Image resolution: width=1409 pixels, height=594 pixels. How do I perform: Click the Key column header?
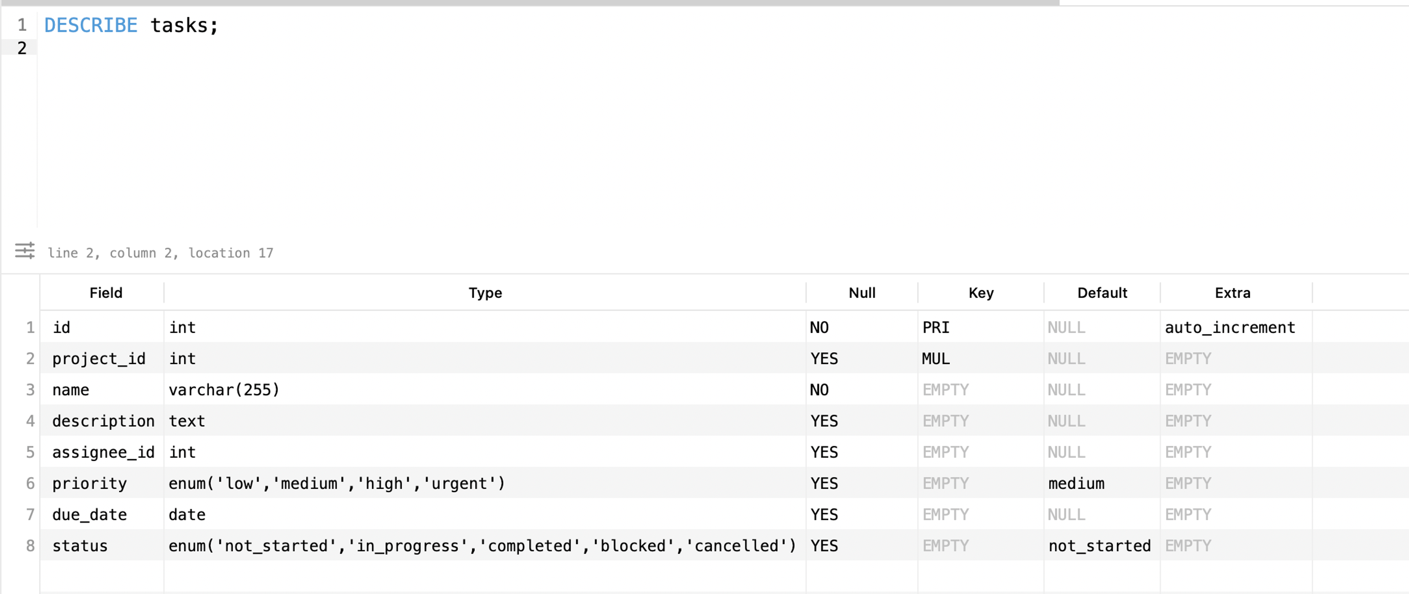(981, 293)
